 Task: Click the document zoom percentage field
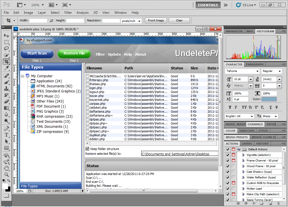[x=20, y=191]
